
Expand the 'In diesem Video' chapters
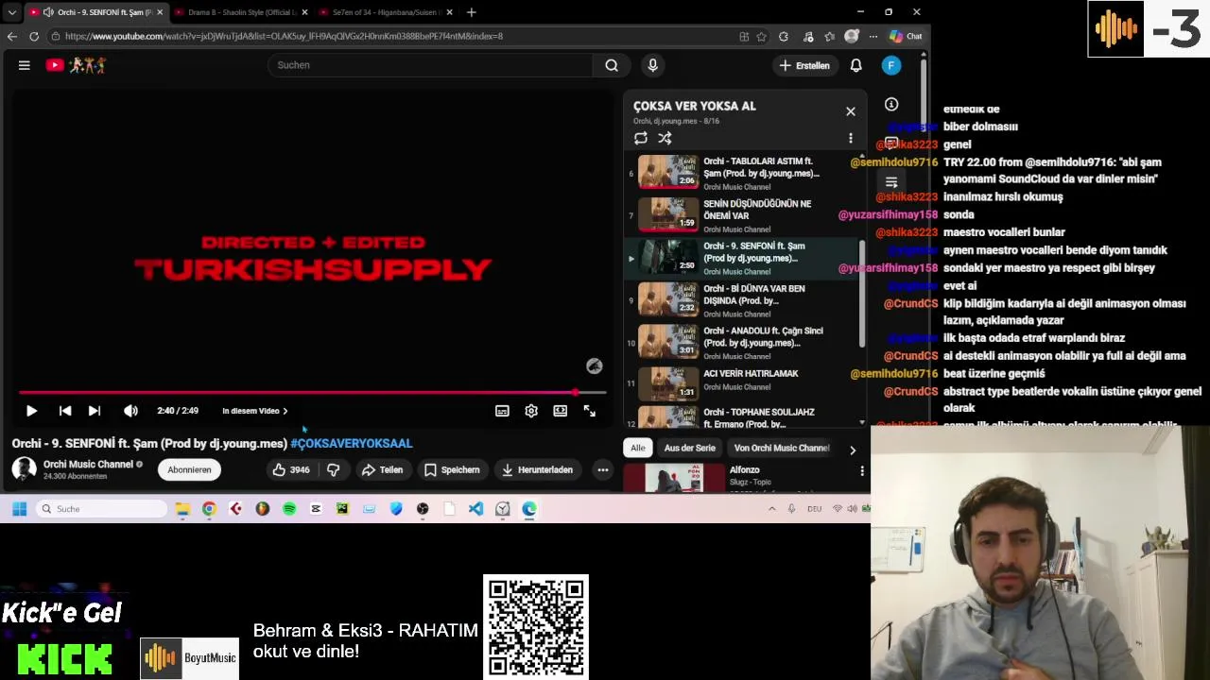pos(255,411)
